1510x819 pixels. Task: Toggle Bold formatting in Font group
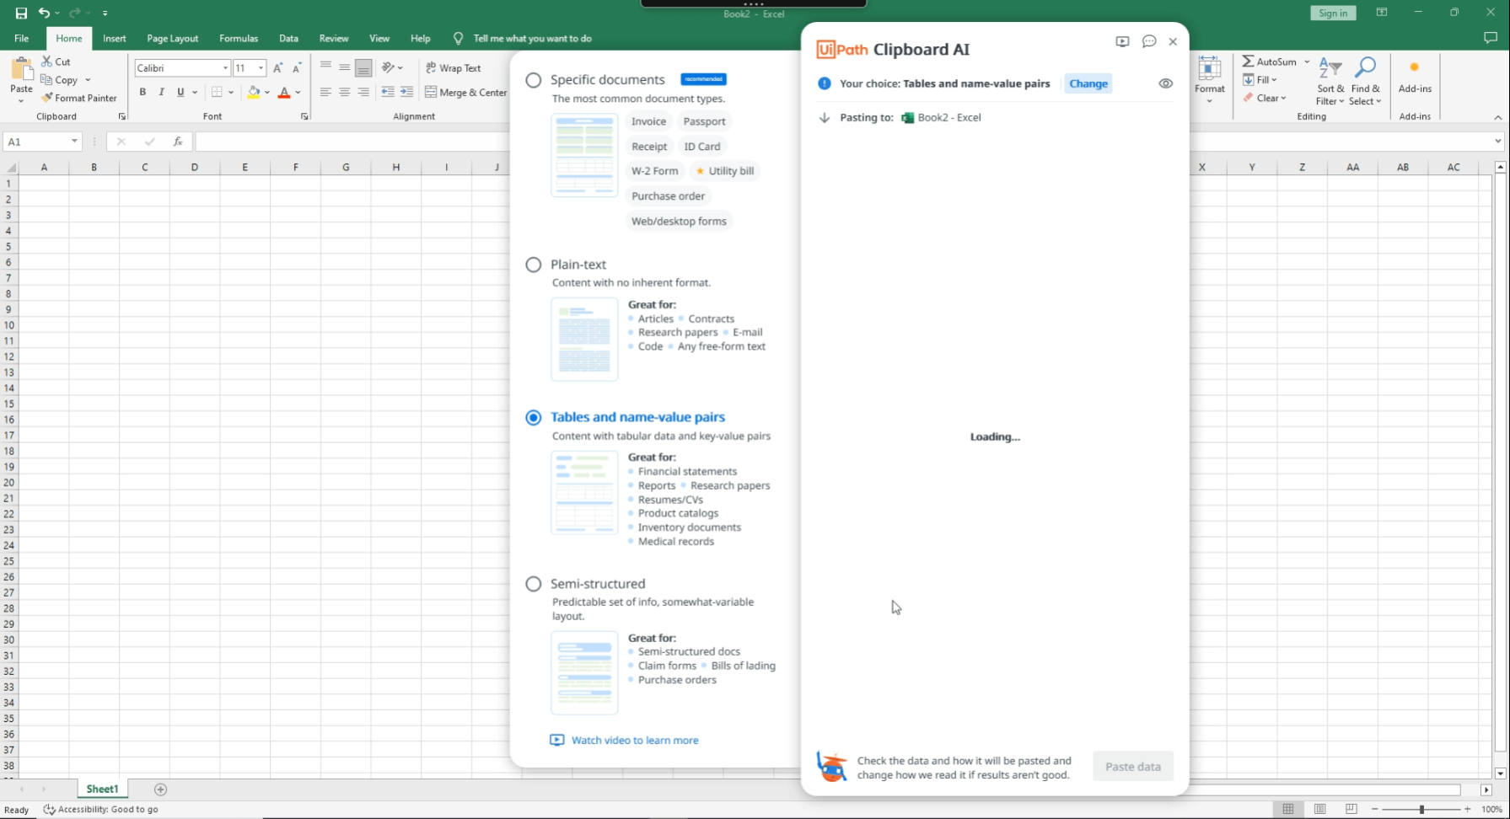(142, 92)
